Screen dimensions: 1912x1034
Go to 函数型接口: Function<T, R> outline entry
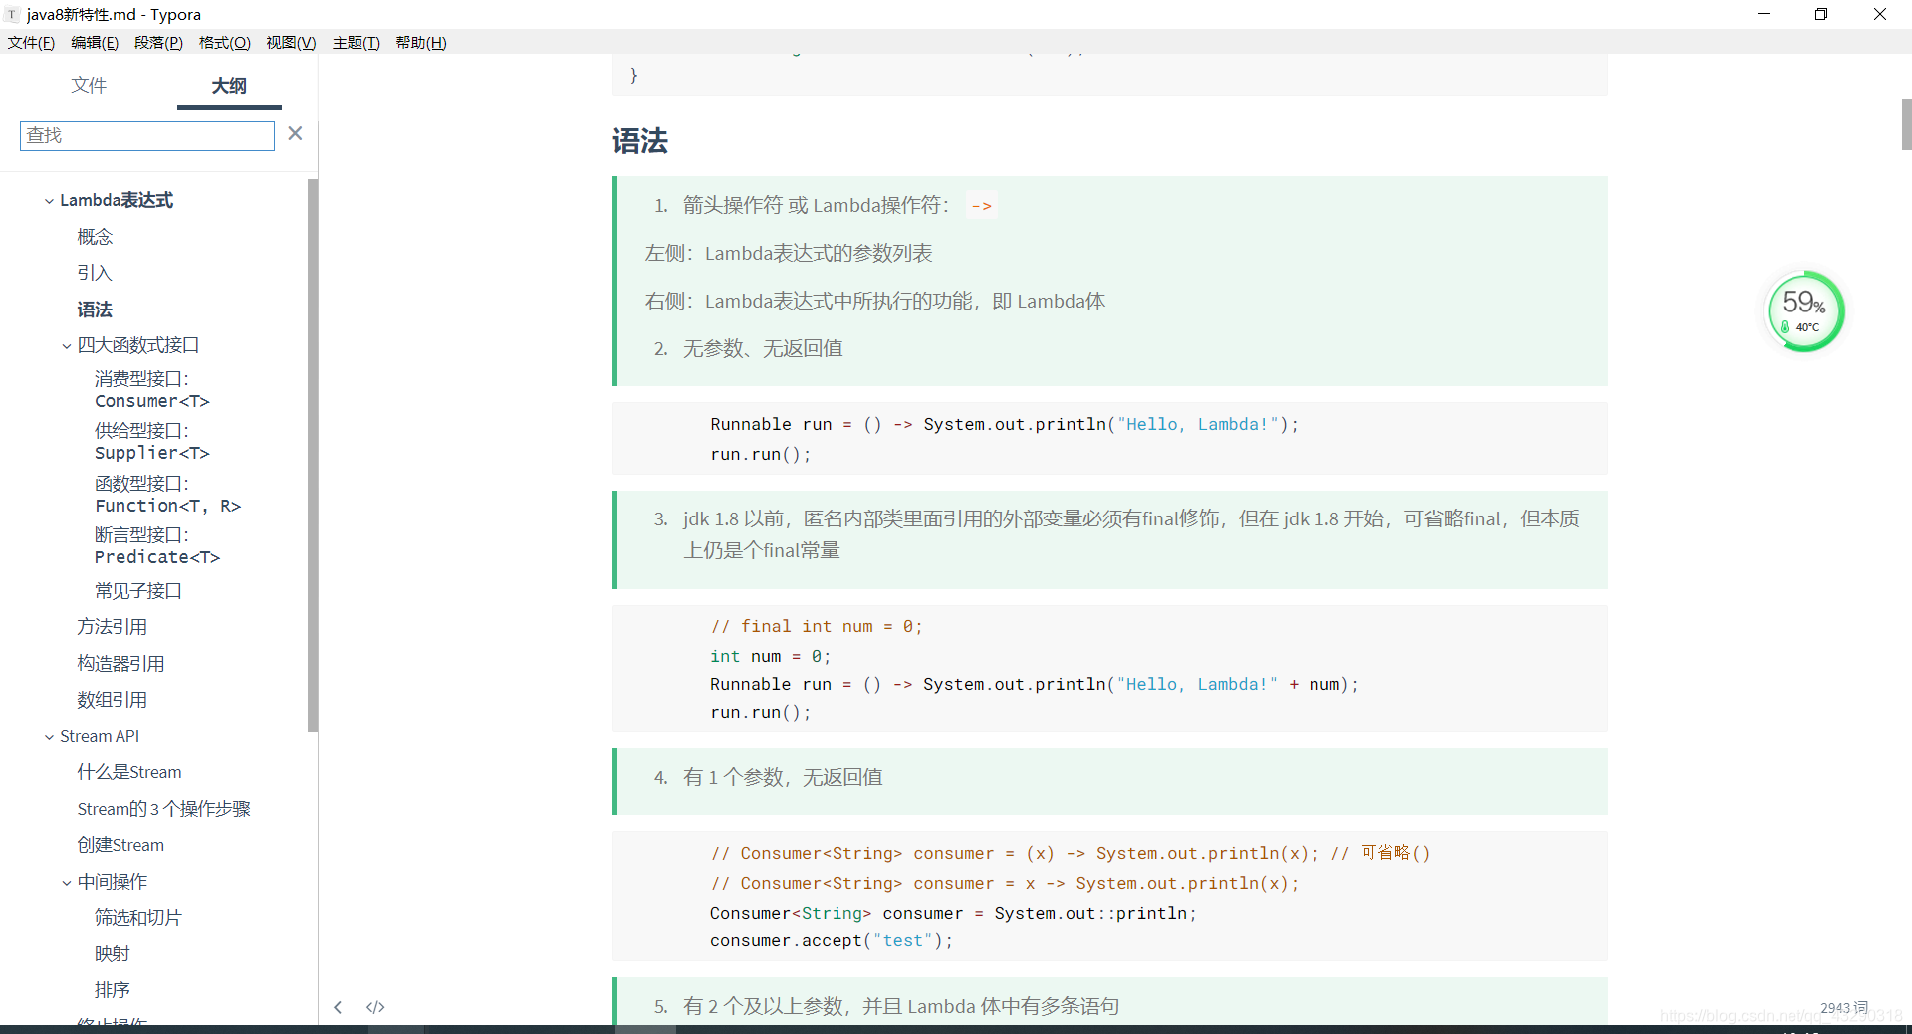click(x=167, y=494)
